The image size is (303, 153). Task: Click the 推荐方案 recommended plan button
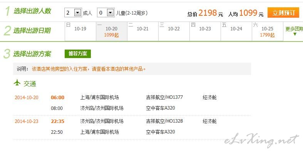point(78,54)
